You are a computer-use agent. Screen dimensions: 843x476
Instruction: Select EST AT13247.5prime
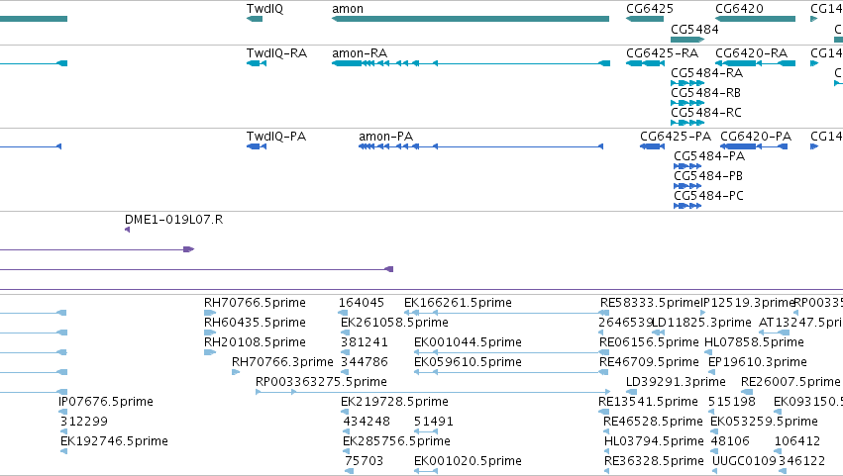point(800,323)
